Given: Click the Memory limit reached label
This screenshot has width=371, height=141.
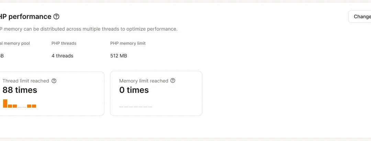Looking at the screenshot, I should (x=144, y=81).
